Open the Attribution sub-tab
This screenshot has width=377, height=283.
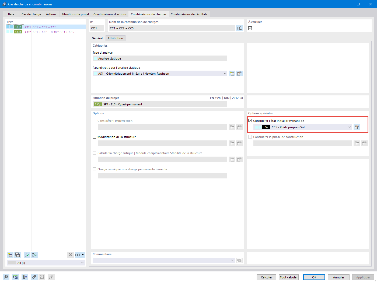(x=115, y=38)
